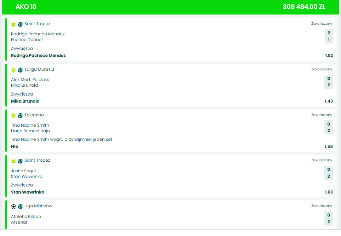Viewport: 341px width, 236px height.
Task: Select the AKO 10 header title
Action: pyautogui.click(x=26, y=7)
